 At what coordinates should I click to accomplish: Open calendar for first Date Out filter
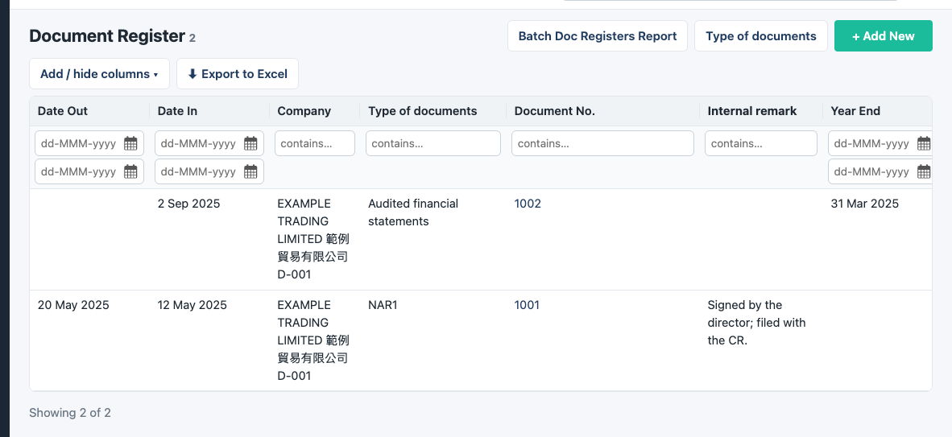tap(130, 144)
